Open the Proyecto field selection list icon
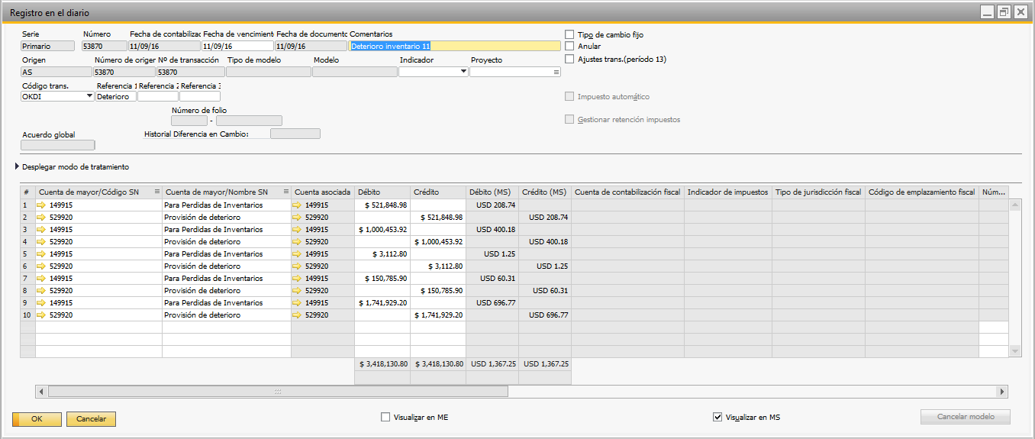 (556, 72)
